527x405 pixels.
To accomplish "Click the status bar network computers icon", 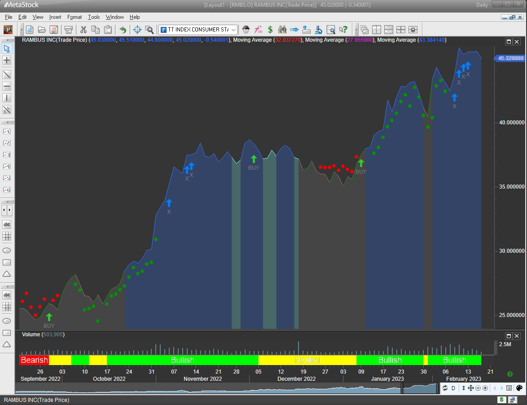I will click(513, 400).
